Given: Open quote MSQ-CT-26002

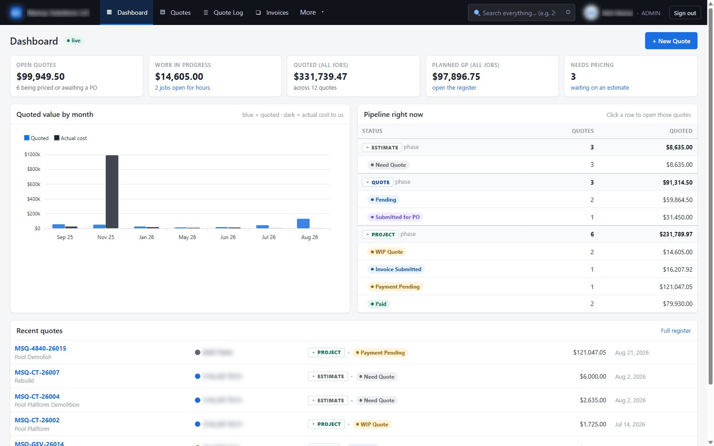Looking at the screenshot, I should coord(37,420).
